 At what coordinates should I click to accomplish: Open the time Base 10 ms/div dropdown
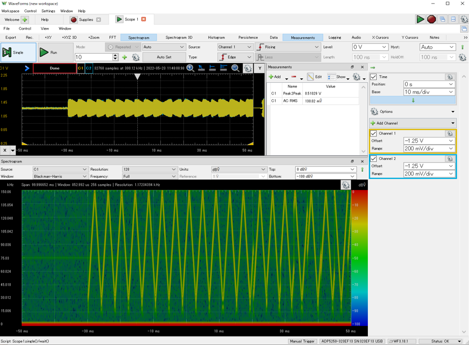[x=429, y=92]
